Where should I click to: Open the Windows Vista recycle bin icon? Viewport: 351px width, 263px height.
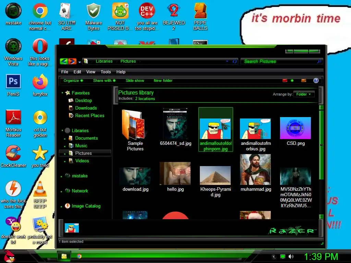coord(13,52)
